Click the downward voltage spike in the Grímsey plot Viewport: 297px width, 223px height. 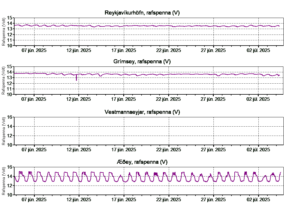(x=76, y=78)
